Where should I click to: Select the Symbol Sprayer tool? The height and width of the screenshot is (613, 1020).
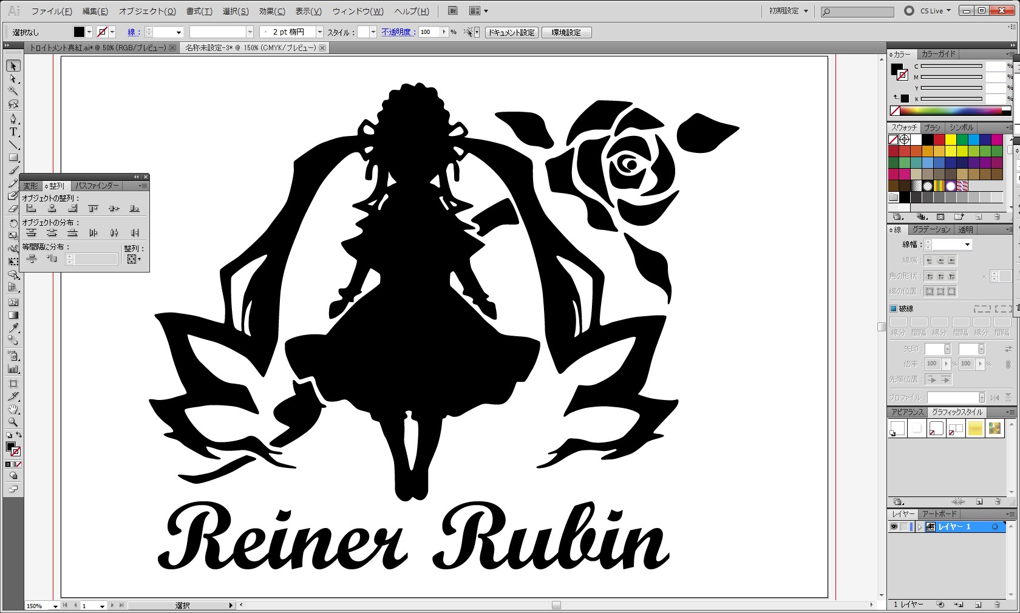[13, 356]
